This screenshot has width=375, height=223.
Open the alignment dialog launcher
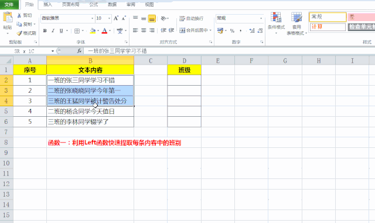coord(210,42)
